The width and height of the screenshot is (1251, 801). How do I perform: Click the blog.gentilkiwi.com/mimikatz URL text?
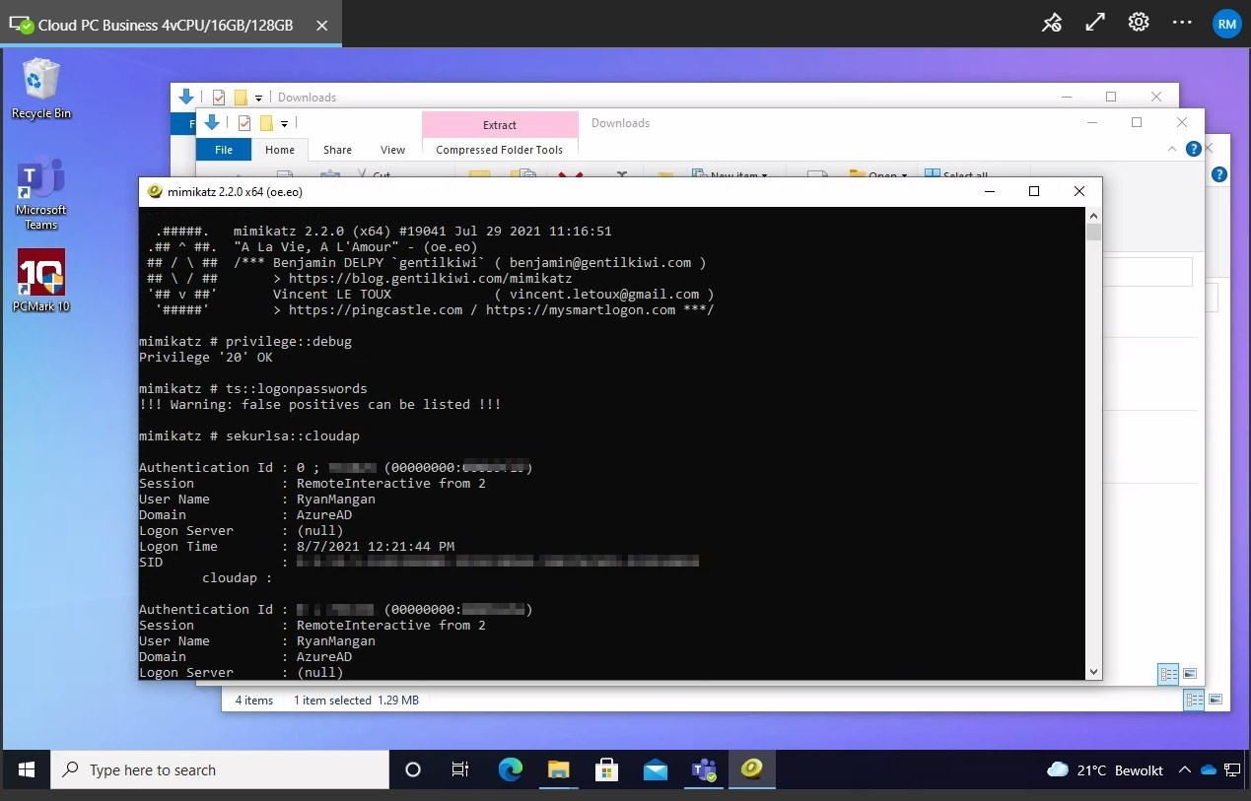click(430, 278)
